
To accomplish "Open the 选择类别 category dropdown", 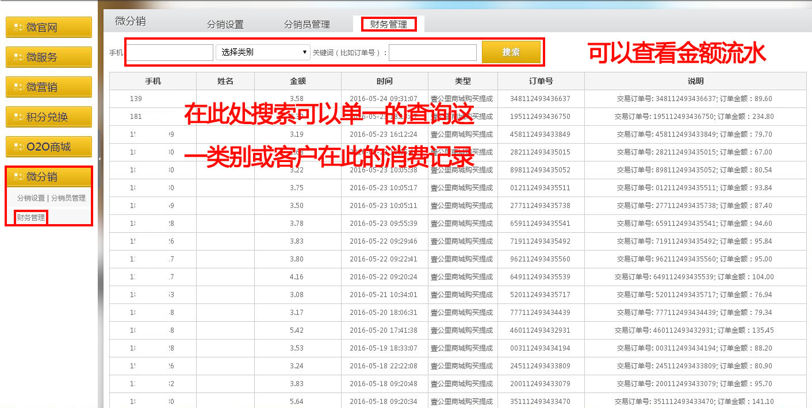I will coord(263,52).
